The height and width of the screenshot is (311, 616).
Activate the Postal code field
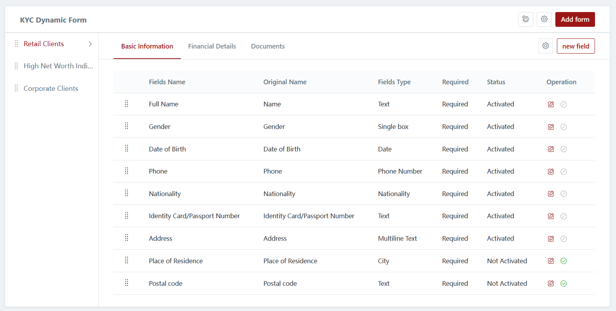(x=563, y=283)
